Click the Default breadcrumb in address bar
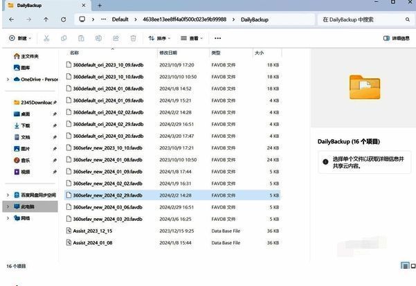 coord(121,19)
